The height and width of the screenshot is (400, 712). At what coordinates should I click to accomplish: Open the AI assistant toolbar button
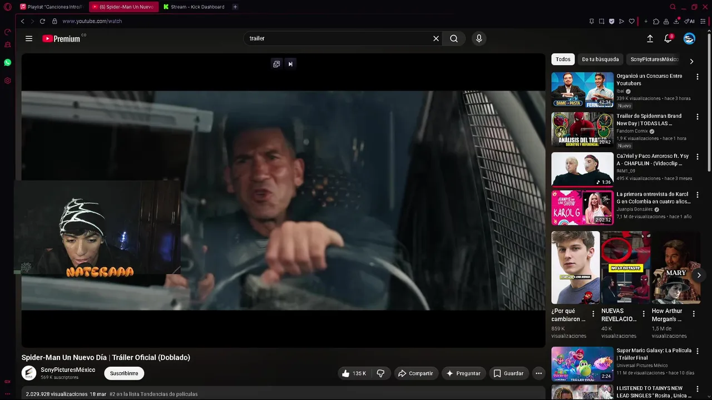pos(689,21)
